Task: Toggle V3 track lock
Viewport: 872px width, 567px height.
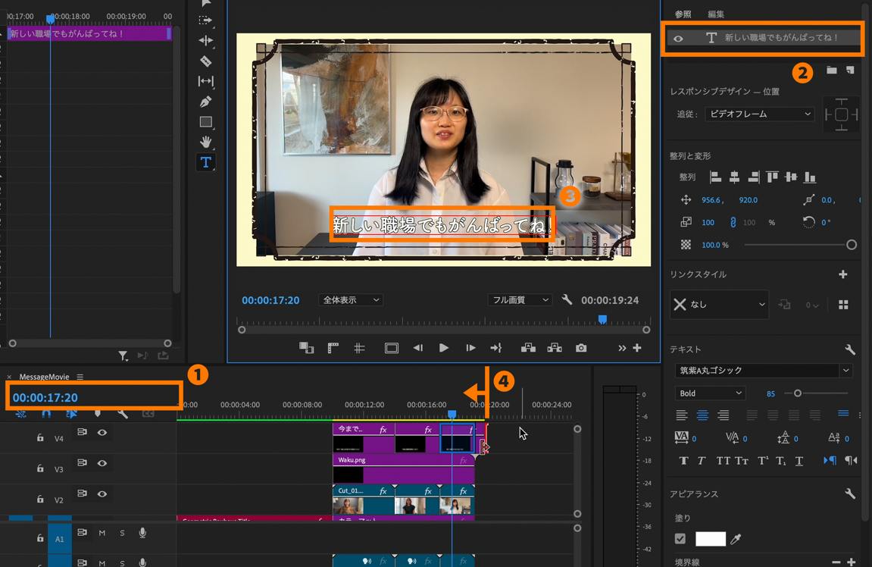Action: click(x=40, y=468)
